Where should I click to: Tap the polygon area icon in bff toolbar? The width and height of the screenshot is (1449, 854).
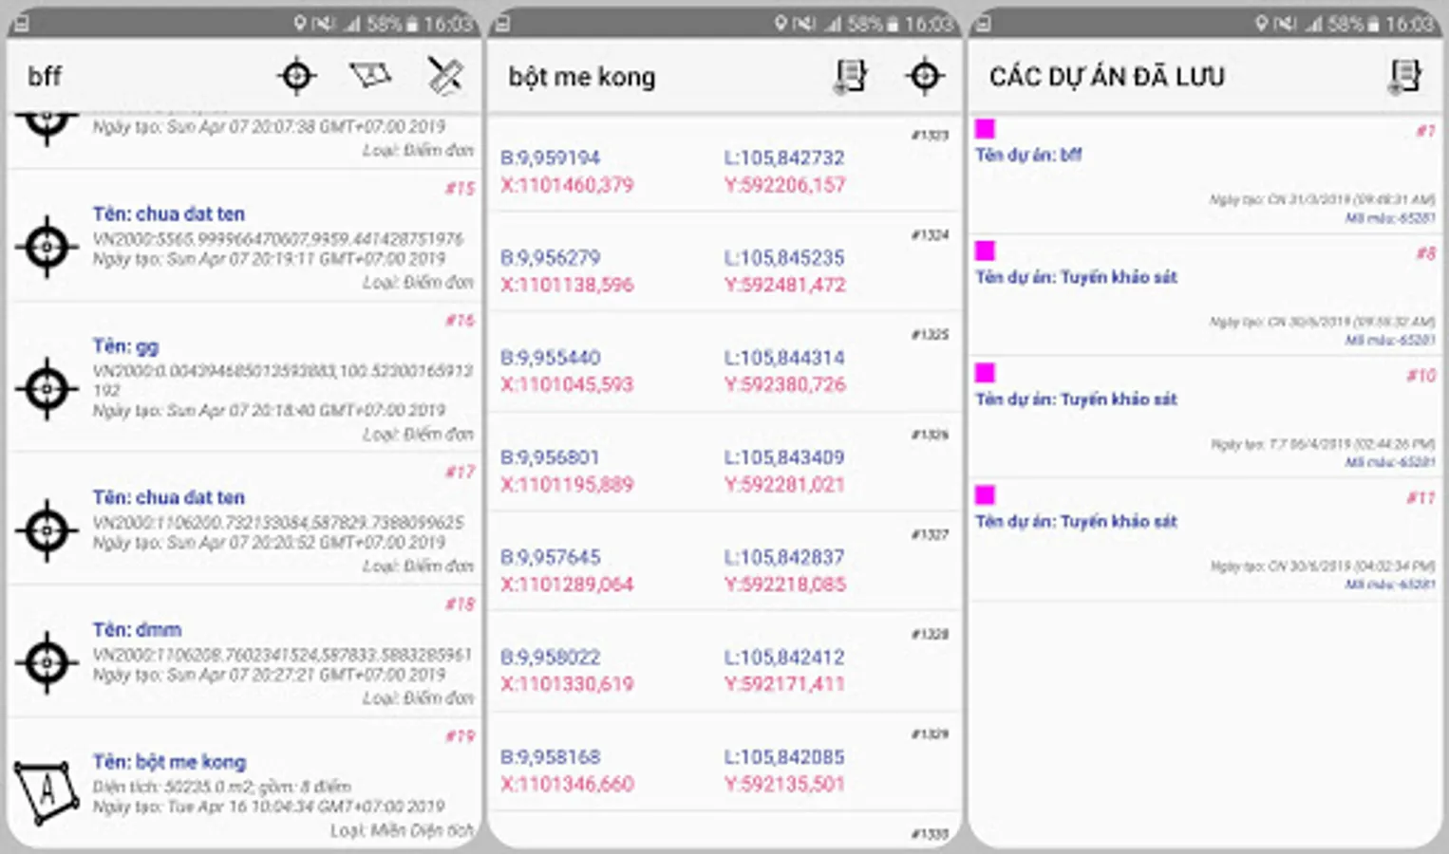tap(370, 75)
